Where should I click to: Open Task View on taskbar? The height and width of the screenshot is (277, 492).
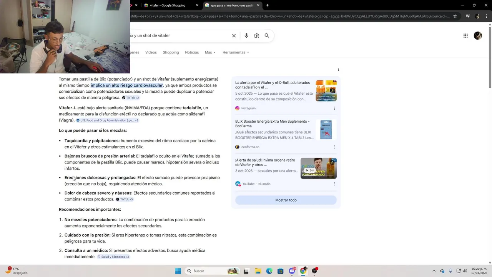(246, 271)
